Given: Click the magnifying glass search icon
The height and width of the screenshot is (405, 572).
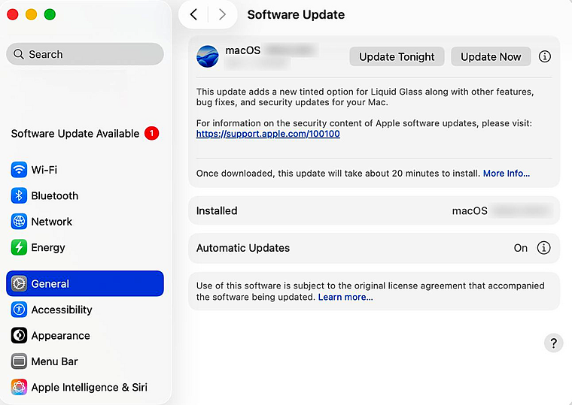Looking at the screenshot, I should [19, 54].
